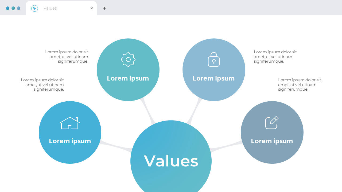
Task: Click the leftmost teal dot in the toolbar
Action: [x=8, y=8]
